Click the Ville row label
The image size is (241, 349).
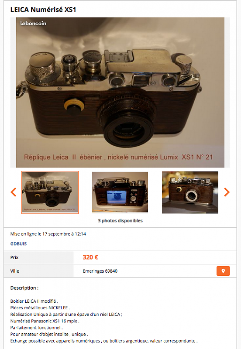point(15,271)
